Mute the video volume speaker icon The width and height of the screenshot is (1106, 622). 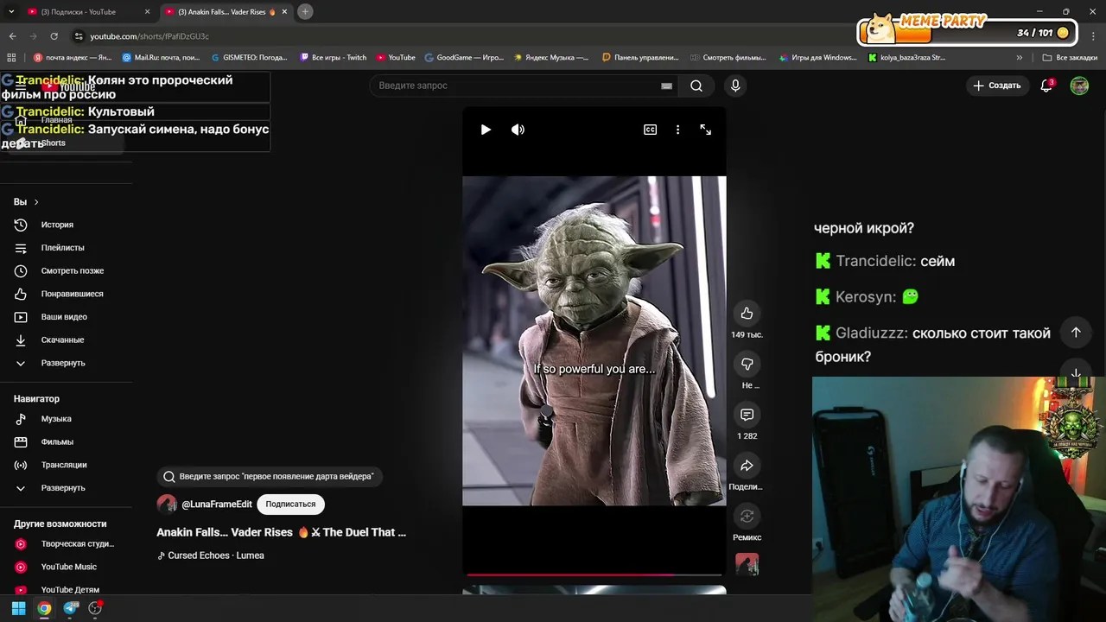click(x=518, y=130)
